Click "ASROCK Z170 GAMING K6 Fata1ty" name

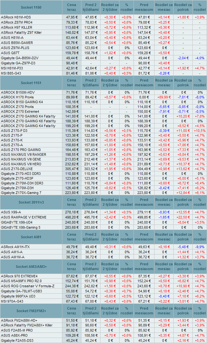coord(28,121)
